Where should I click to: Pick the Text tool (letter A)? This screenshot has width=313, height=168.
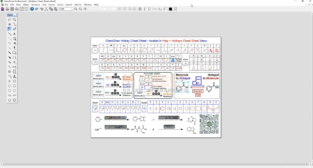coord(15,34)
